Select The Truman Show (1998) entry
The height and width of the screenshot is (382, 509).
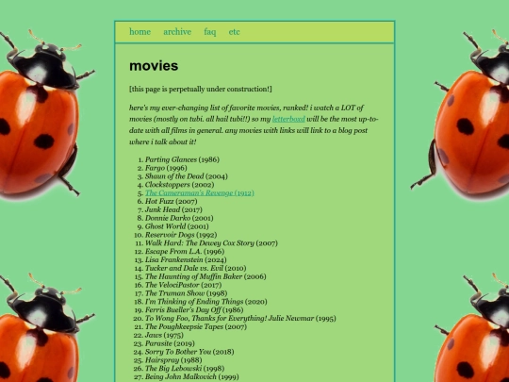pos(186,293)
